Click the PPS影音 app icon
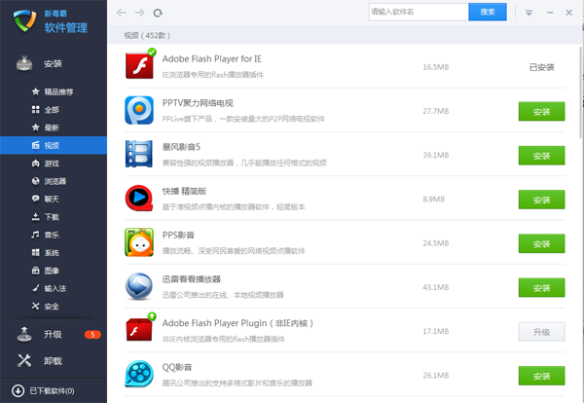584x403 pixels. pyautogui.click(x=139, y=242)
